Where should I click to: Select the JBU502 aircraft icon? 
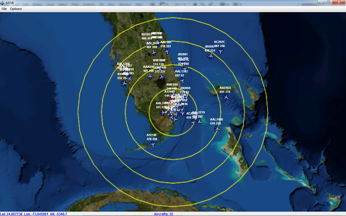point(211,56)
